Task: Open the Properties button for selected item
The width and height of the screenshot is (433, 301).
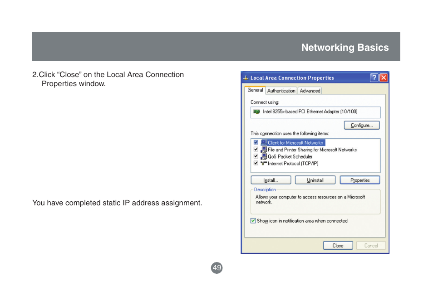Action: coord(360,180)
